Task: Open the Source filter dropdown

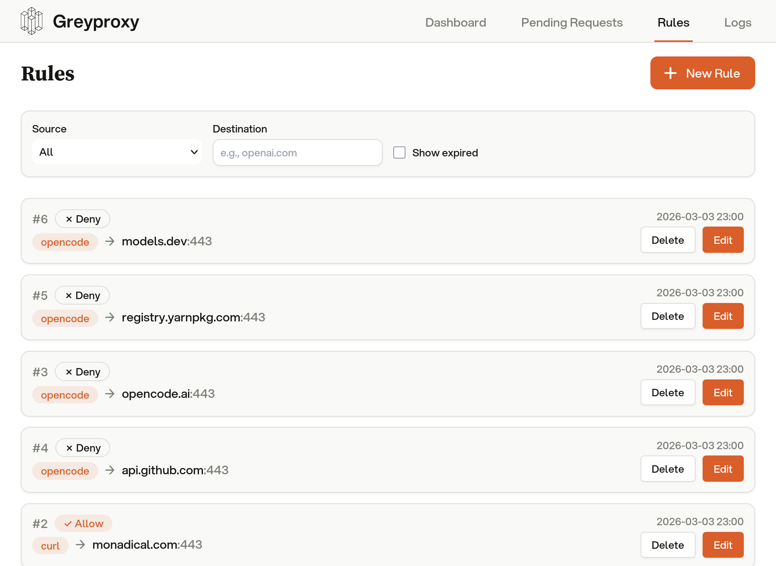Action: pyautogui.click(x=117, y=152)
